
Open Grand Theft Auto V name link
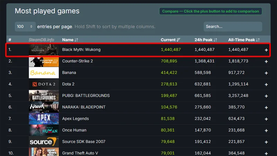(80, 153)
